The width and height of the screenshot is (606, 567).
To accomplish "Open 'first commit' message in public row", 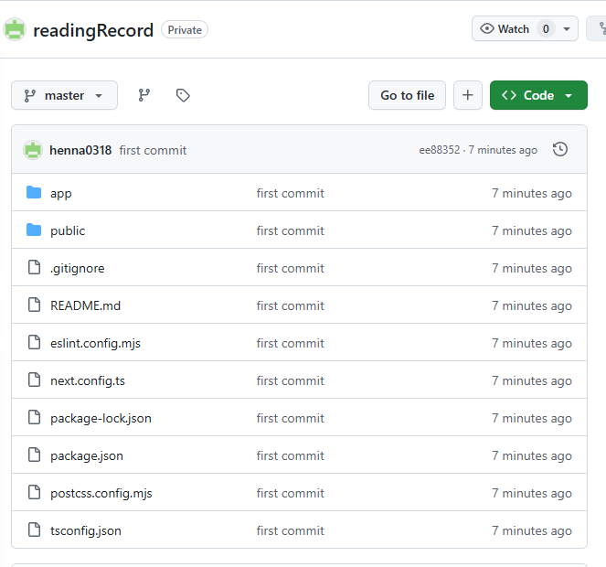I will click(x=291, y=230).
